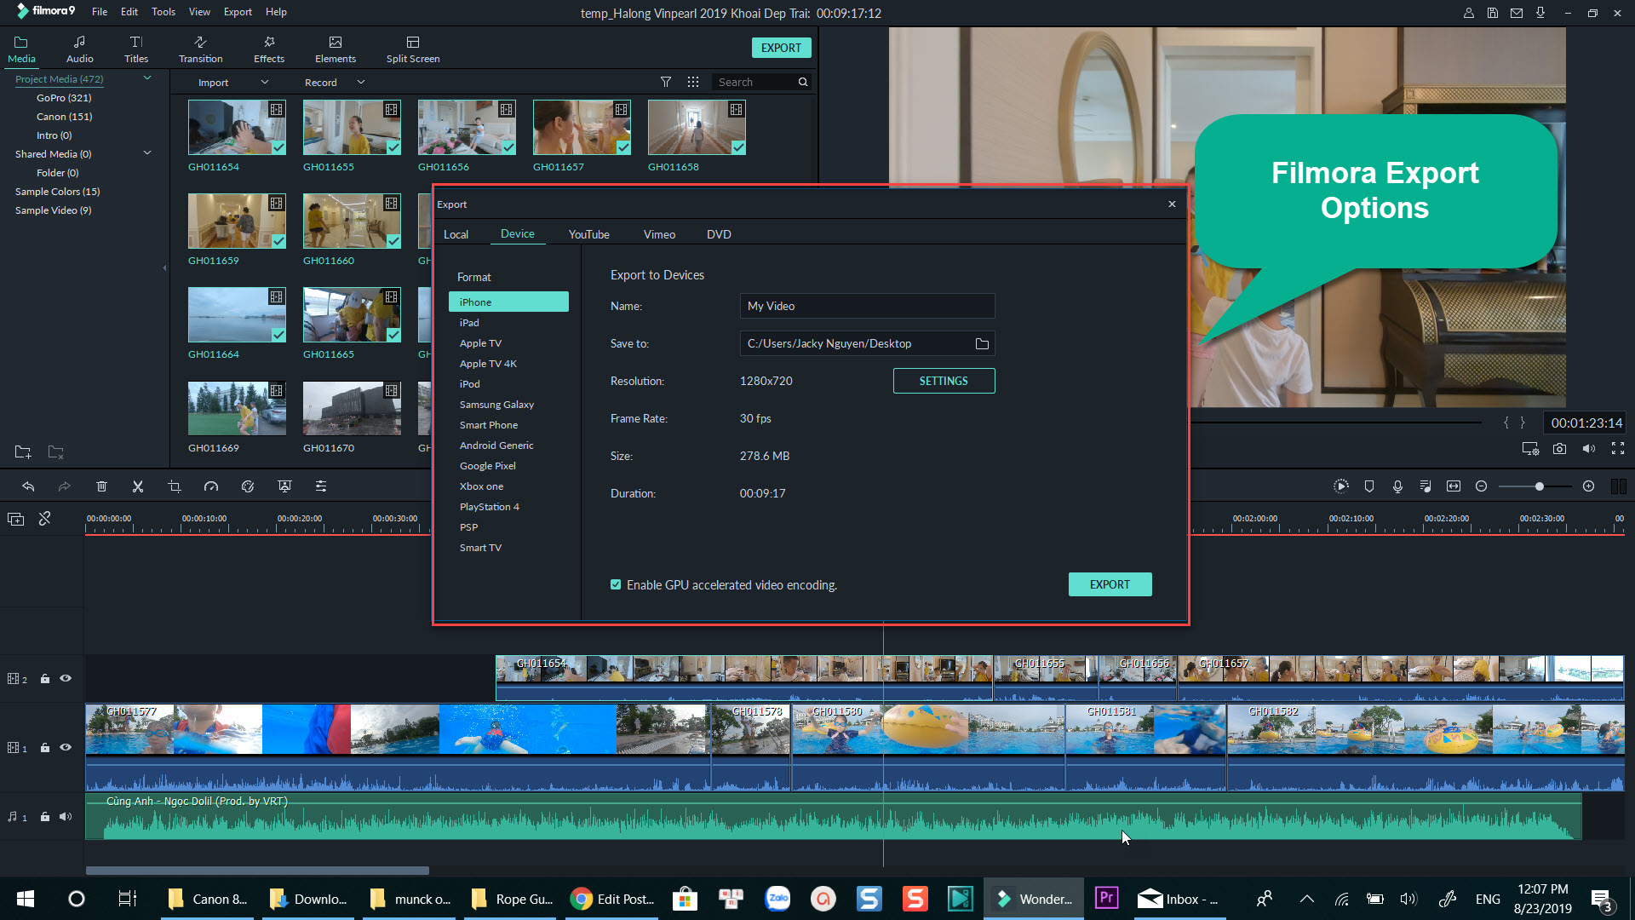Switch to YouTube tab in Export dialog
1635x920 pixels.
(588, 234)
